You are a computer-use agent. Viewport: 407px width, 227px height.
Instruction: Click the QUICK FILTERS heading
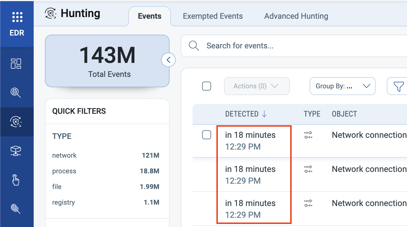pos(79,111)
